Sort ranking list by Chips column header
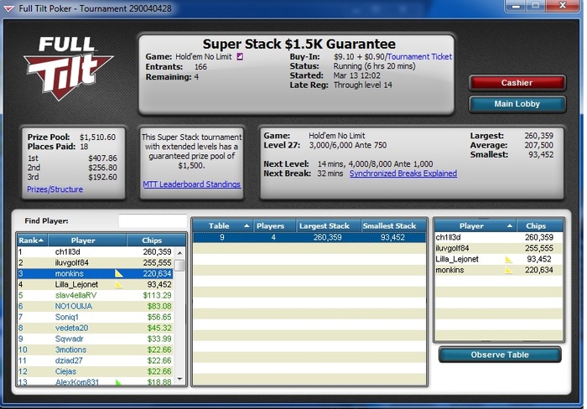Screen dimensions: 587x409 coord(156,241)
